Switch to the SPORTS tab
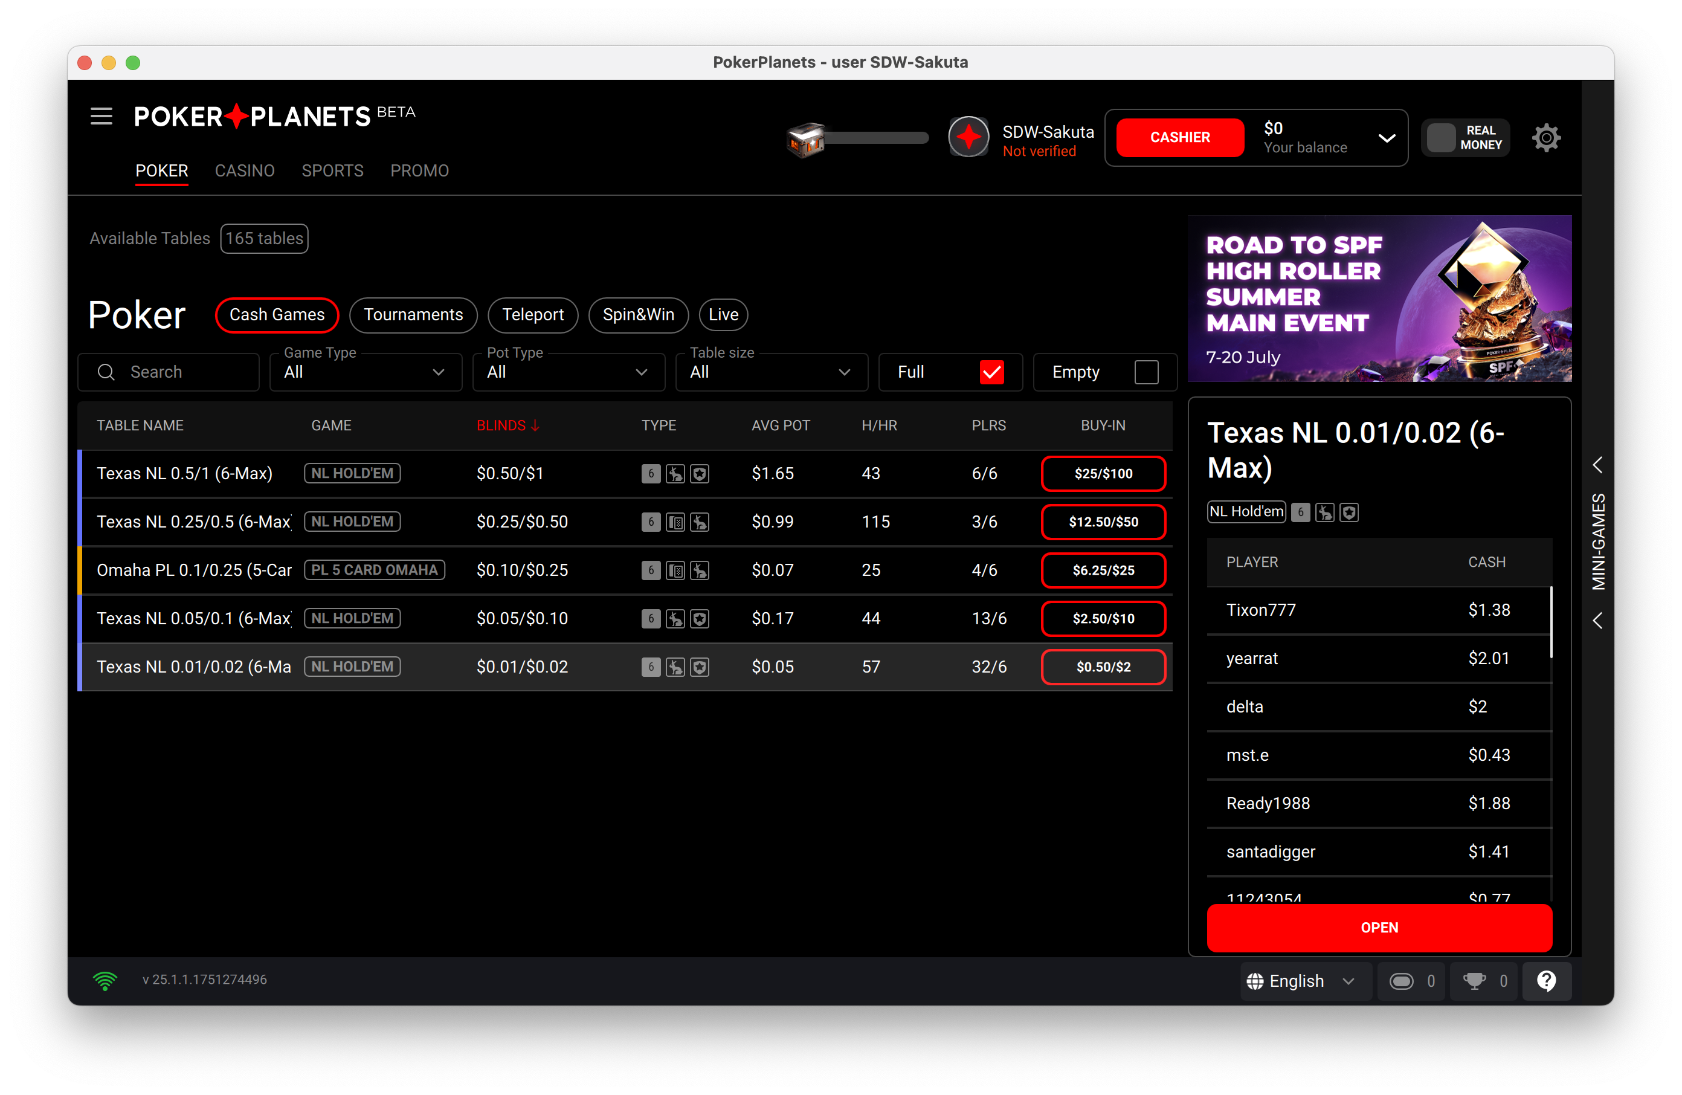 tap(332, 170)
